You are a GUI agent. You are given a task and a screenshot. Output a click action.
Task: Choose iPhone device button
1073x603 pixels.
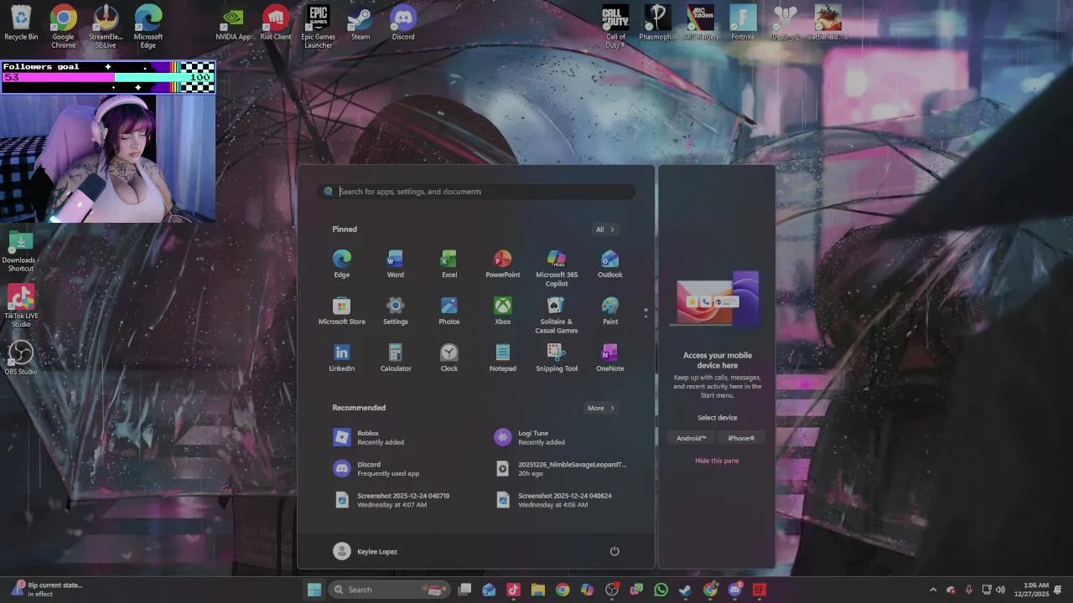(x=741, y=438)
